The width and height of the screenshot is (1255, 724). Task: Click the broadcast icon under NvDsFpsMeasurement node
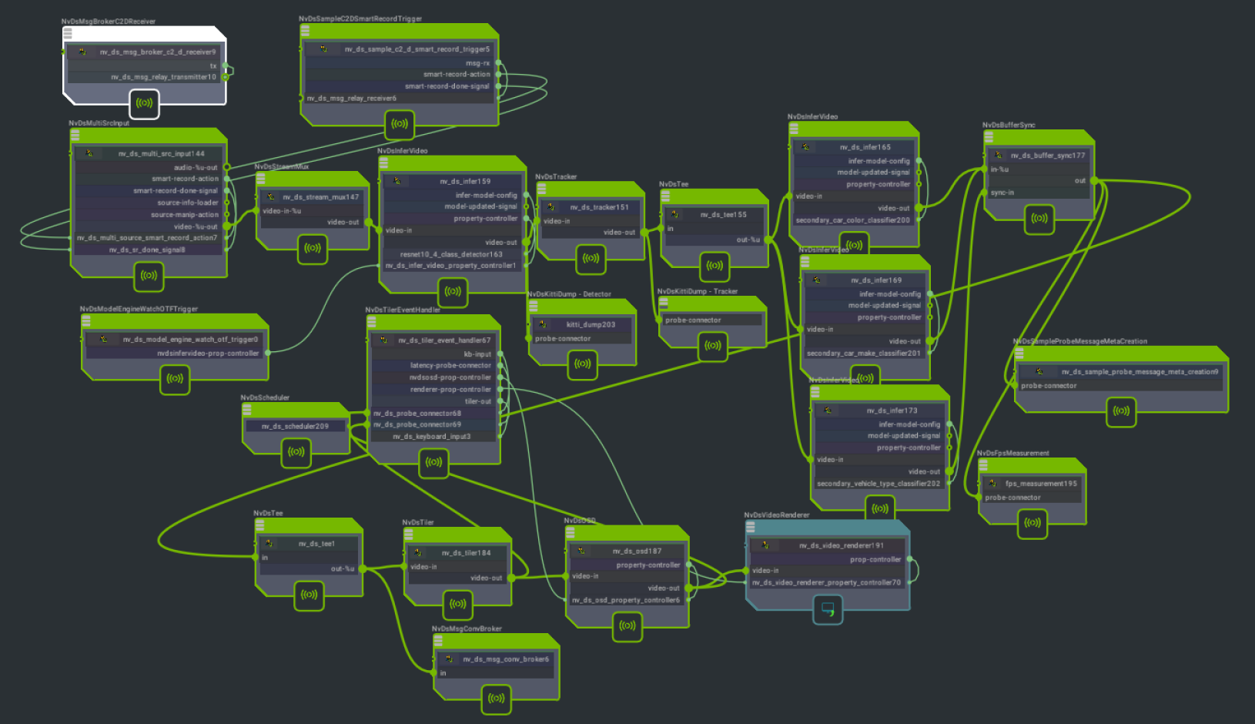click(x=1032, y=523)
